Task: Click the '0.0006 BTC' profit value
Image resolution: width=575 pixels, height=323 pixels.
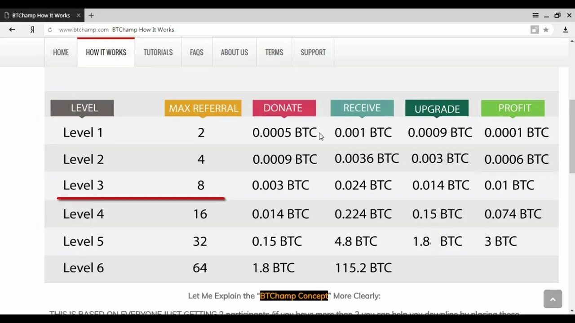Action: pyautogui.click(x=517, y=159)
